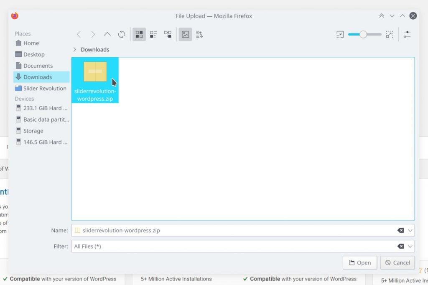428x285 pixels.
Task: Toggle the file preview display button
Action: click(x=185, y=35)
